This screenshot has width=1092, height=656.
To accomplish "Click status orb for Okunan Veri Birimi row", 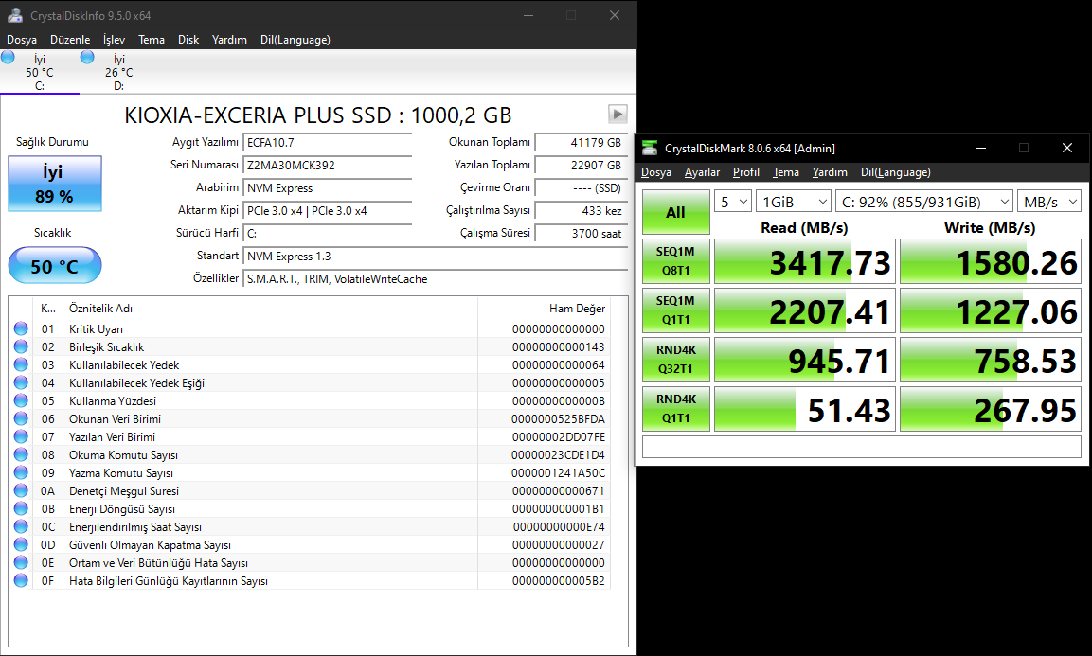I will tap(21, 418).
